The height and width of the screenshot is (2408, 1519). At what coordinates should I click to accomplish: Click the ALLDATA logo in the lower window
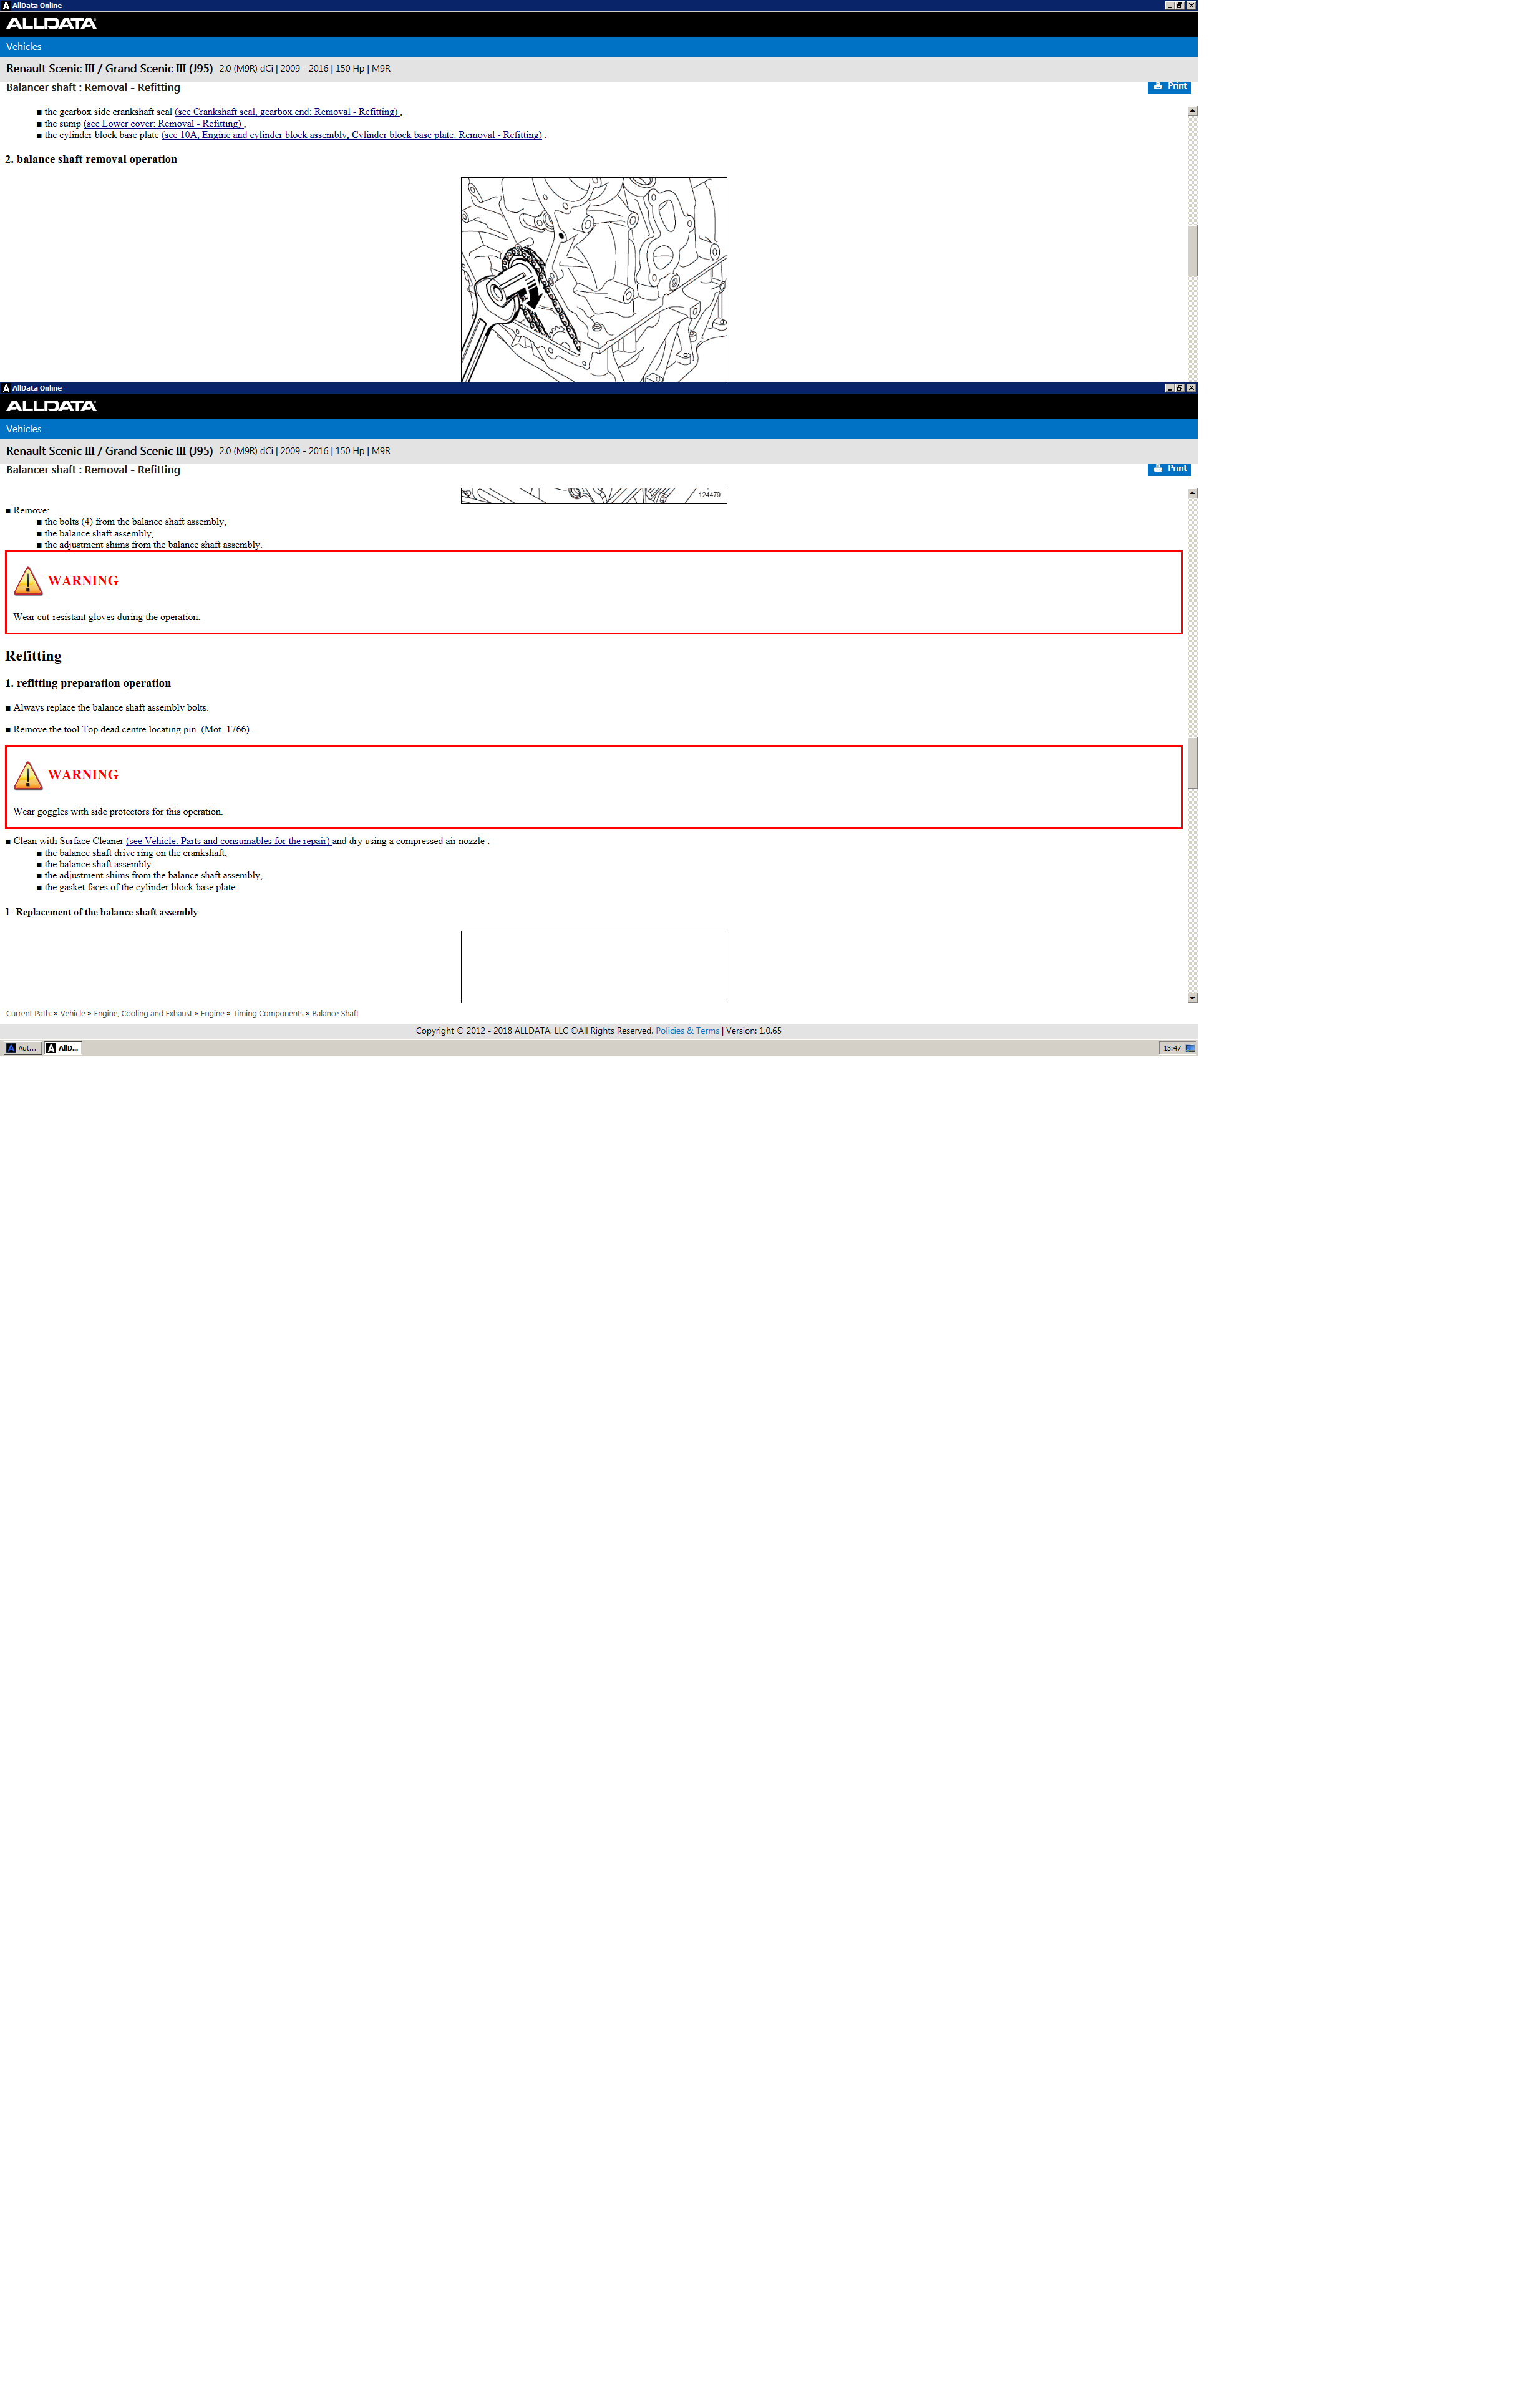51,406
